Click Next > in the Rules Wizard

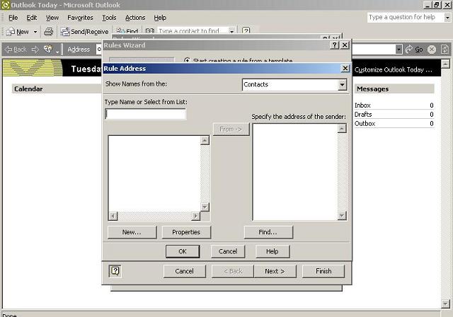pyautogui.click(x=275, y=272)
